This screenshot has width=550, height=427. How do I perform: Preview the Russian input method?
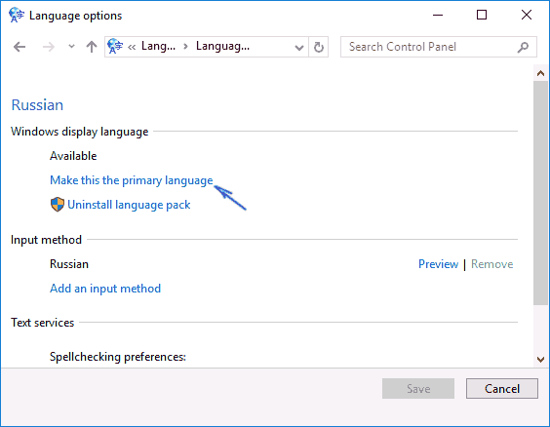[x=438, y=264]
